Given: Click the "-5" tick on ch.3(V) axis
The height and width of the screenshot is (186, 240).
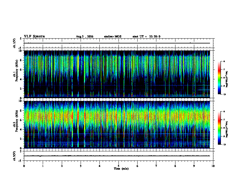Looking at the screenshot, I should tap(20, 161).
